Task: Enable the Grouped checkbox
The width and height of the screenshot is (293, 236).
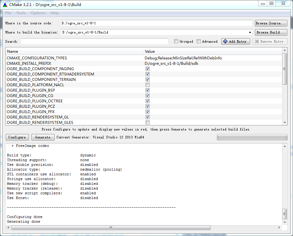Action: point(176,41)
